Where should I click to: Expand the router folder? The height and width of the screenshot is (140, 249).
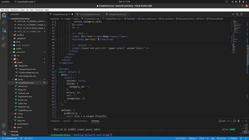click(x=20, y=114)
